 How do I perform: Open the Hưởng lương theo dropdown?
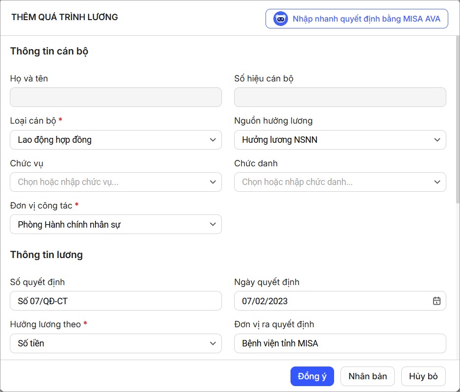pos(213,343)
